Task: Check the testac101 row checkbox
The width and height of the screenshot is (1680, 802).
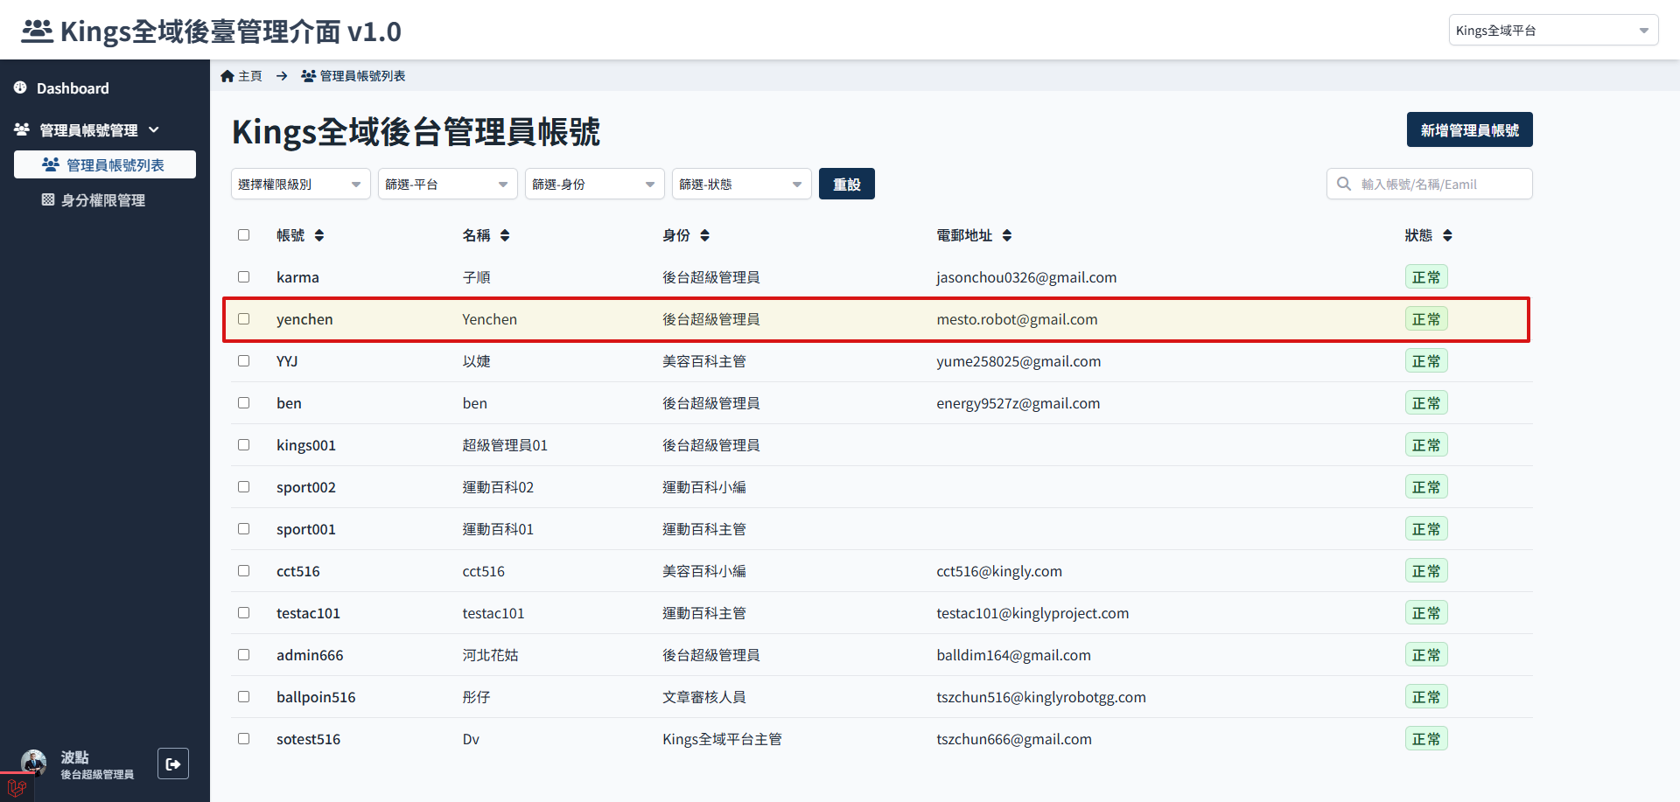Action: (243, 612)
